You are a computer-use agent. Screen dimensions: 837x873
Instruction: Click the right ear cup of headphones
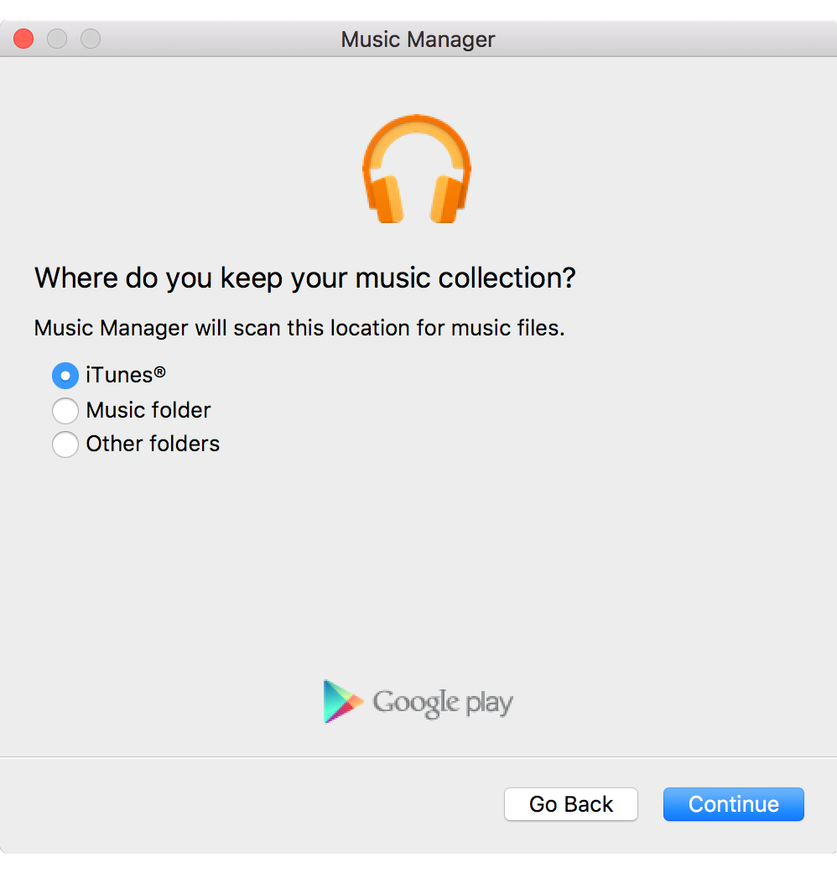click(450, 200)
